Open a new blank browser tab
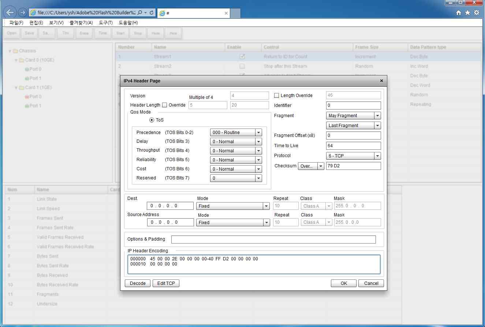This screenshot has width=485, height=327. click(x=235, y=13)
